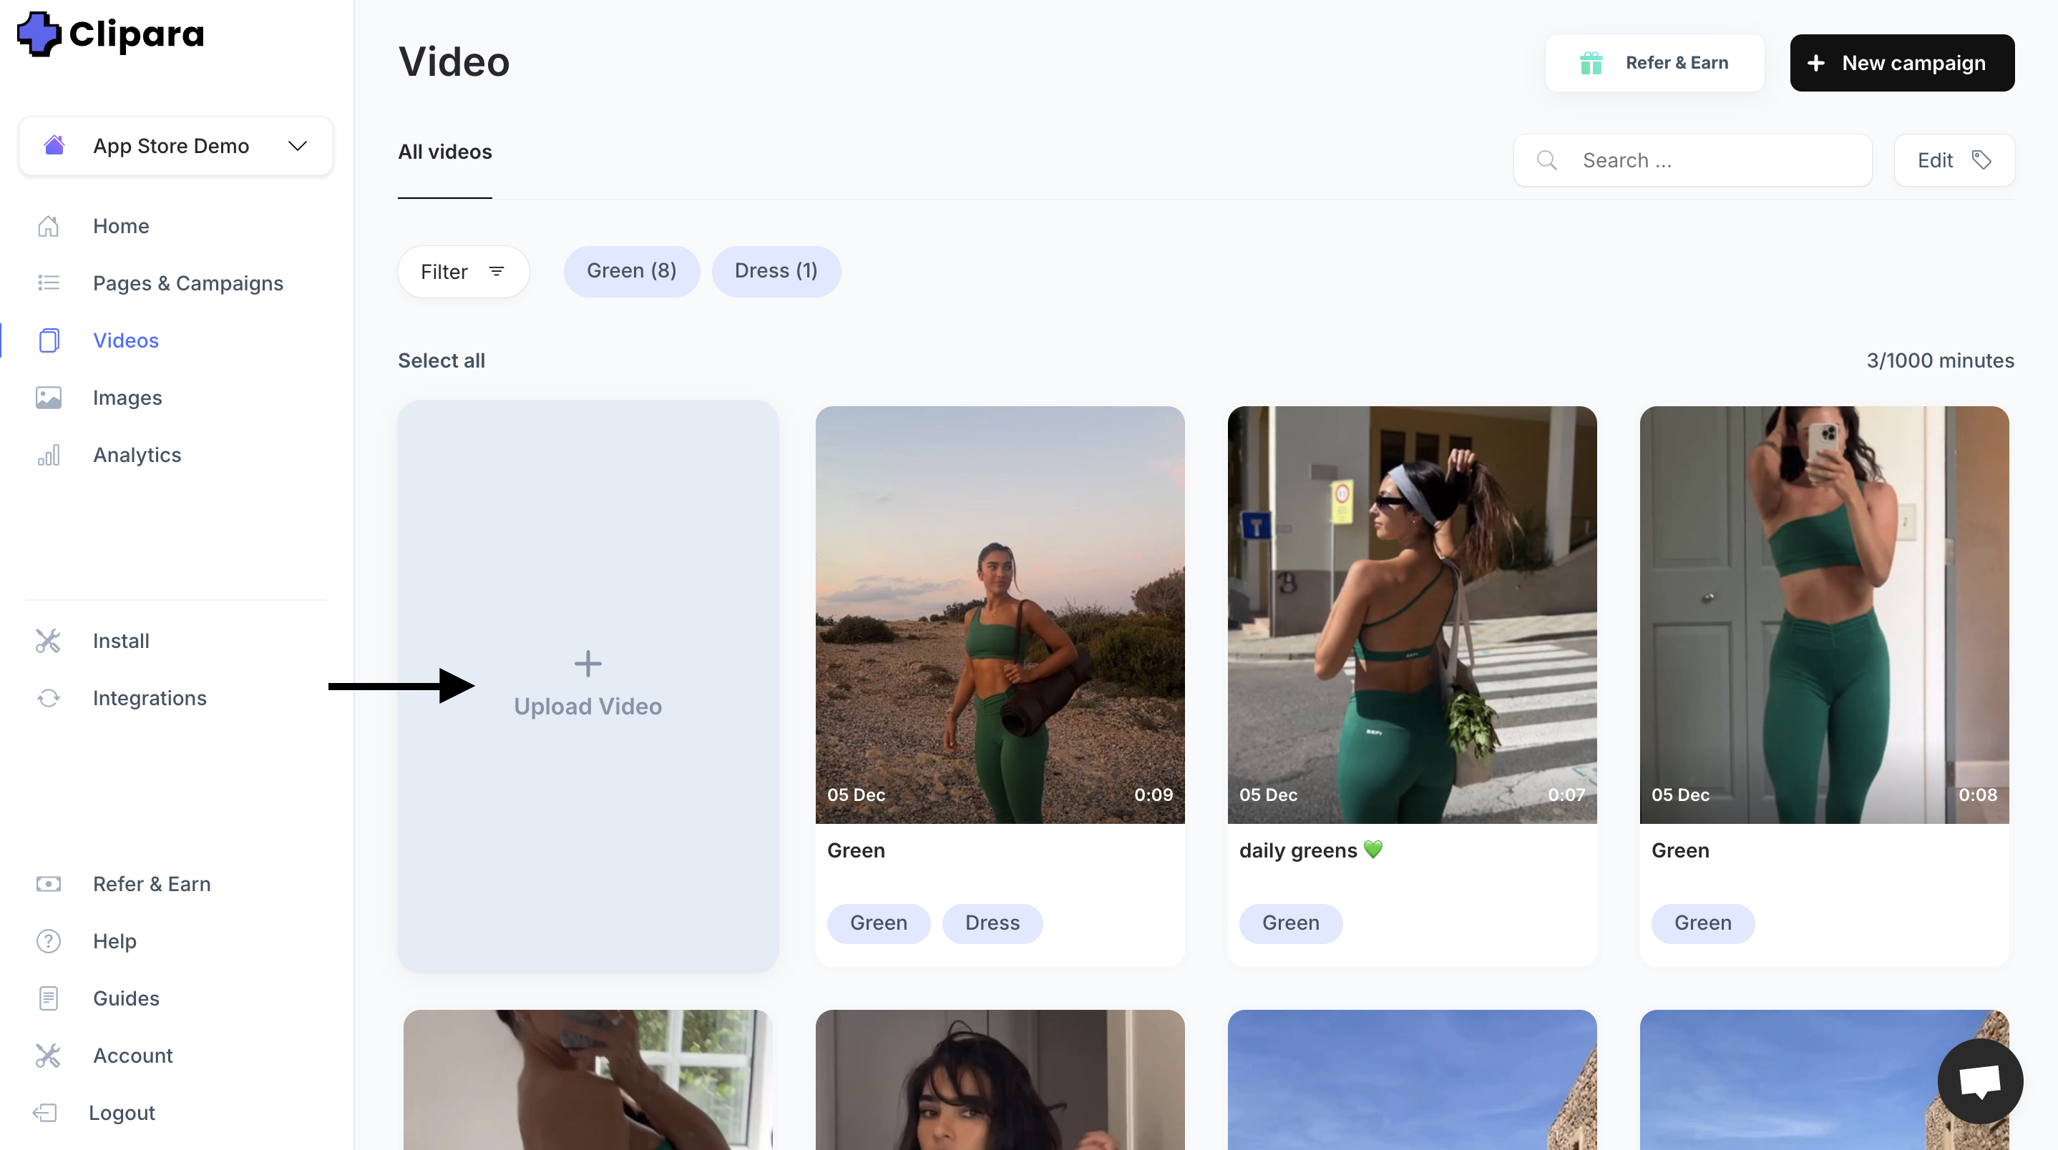This screenshot has width=2058, height=1150.
Task: Click Logout in the sidebar
Action: [x=122, y=1113]
